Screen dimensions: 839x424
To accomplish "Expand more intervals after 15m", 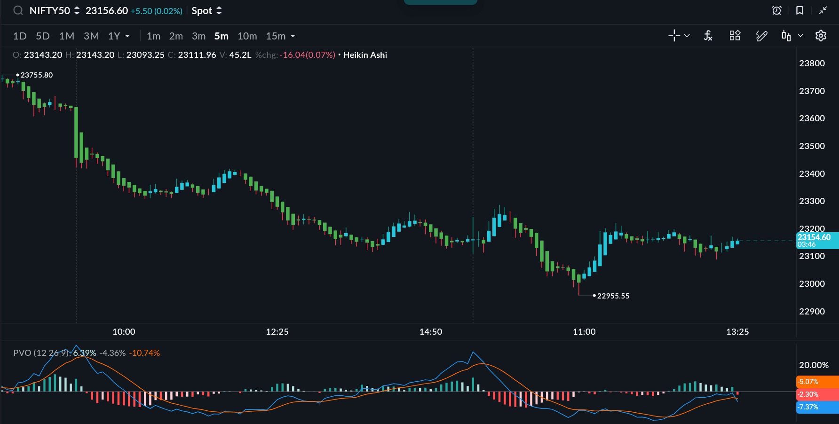I will click(x=293, y=36).
